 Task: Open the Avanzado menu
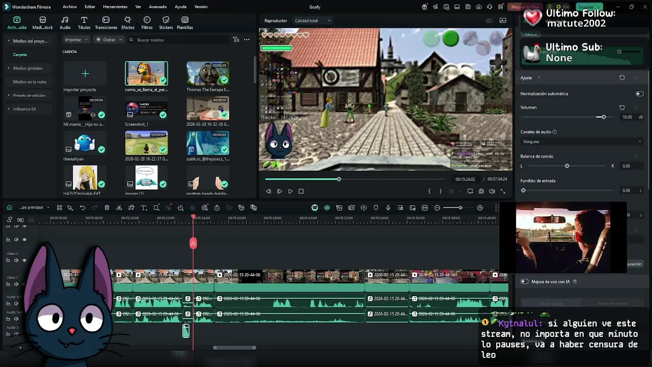(x=158, y=7)
